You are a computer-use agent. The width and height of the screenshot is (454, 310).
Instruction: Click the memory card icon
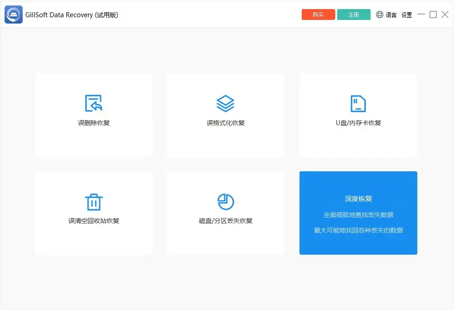(x=358, y=103)
